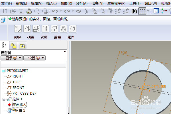Image resolution: width=171 pixels, height=114 pixels.
Task: Select the Spine warp tool
Action: tap(36, 29)
